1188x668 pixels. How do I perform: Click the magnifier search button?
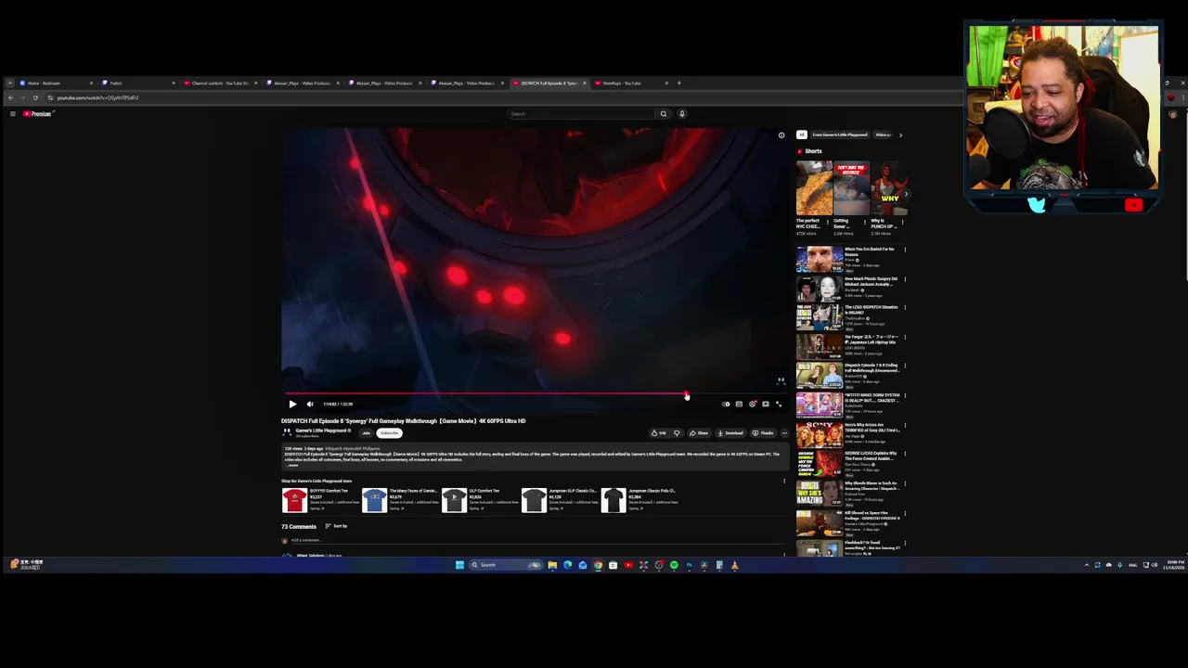pos(663,114)
